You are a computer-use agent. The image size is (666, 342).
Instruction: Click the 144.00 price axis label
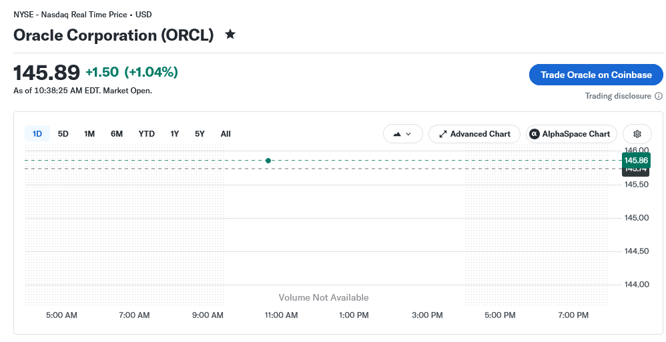(x=636, y=284)
